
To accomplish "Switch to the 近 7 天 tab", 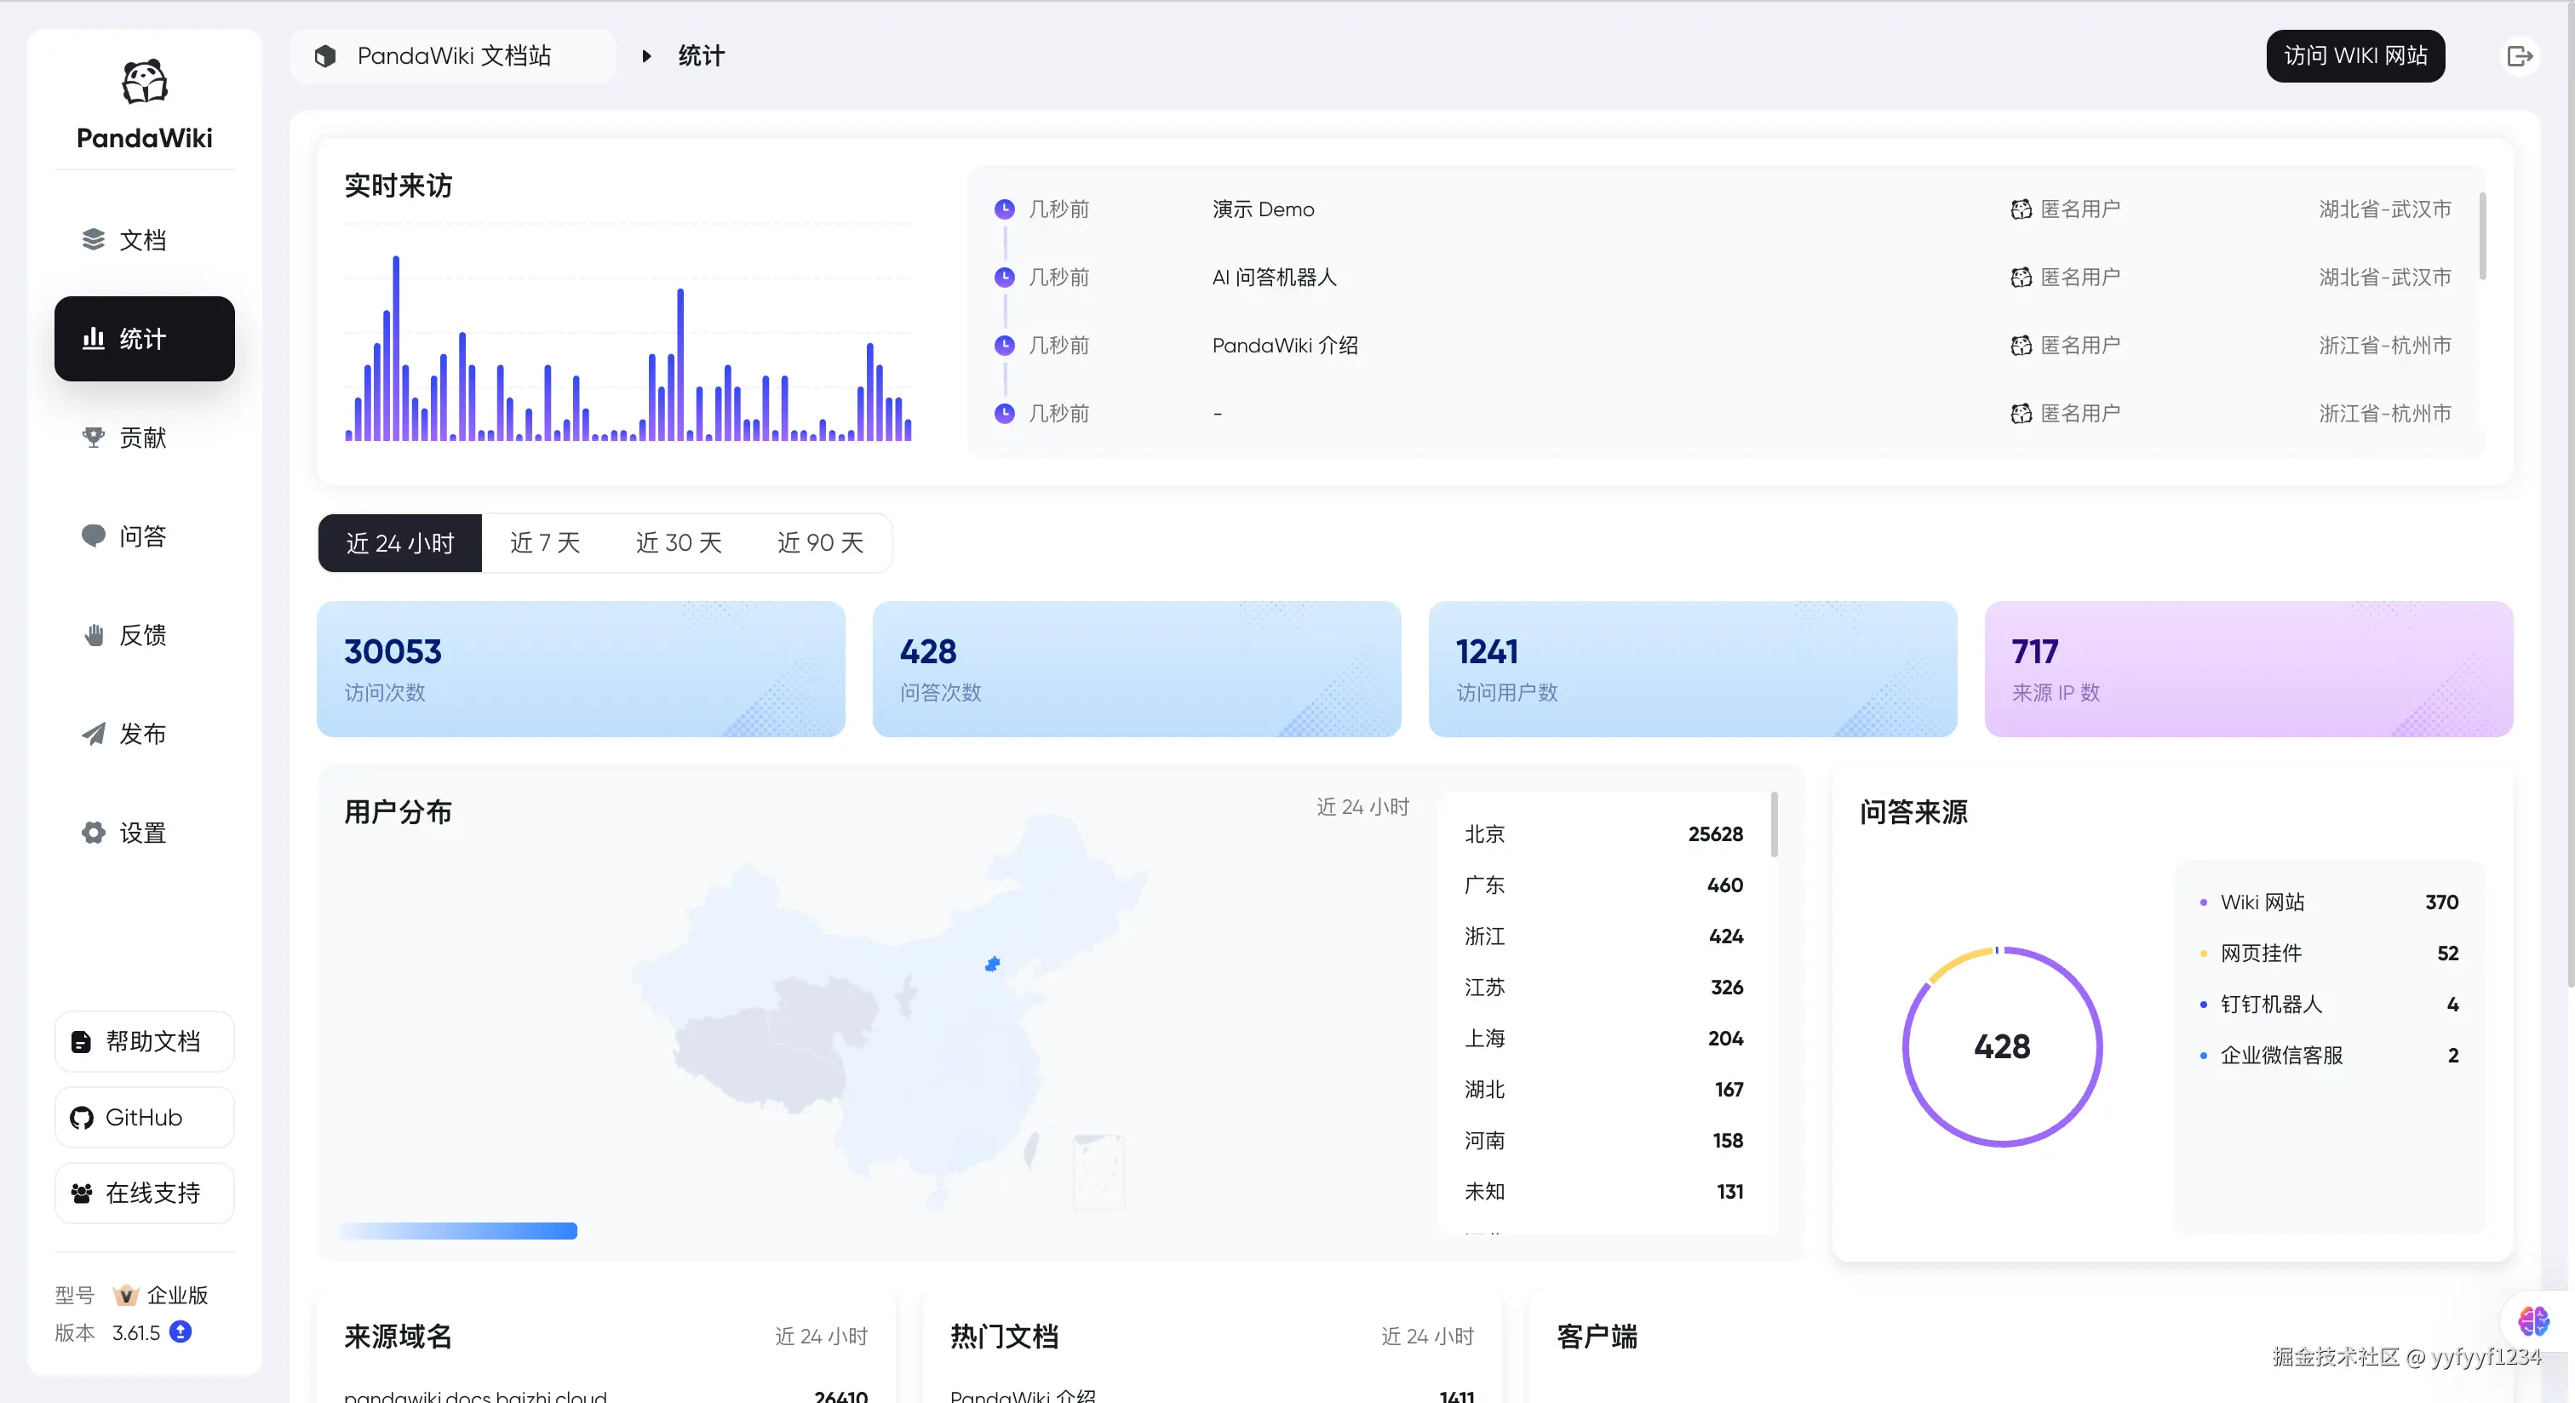I will pos(545,542).
